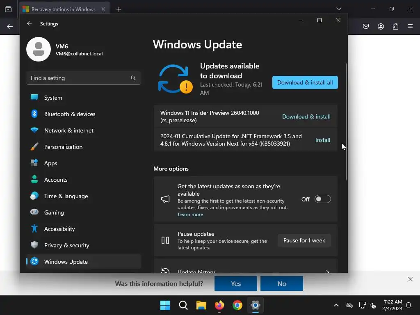Image resolution: width=420 pixels, height=315 pixels.
Task: Select the Apps category
Action: pyautogui.click(x=84, y=163)
